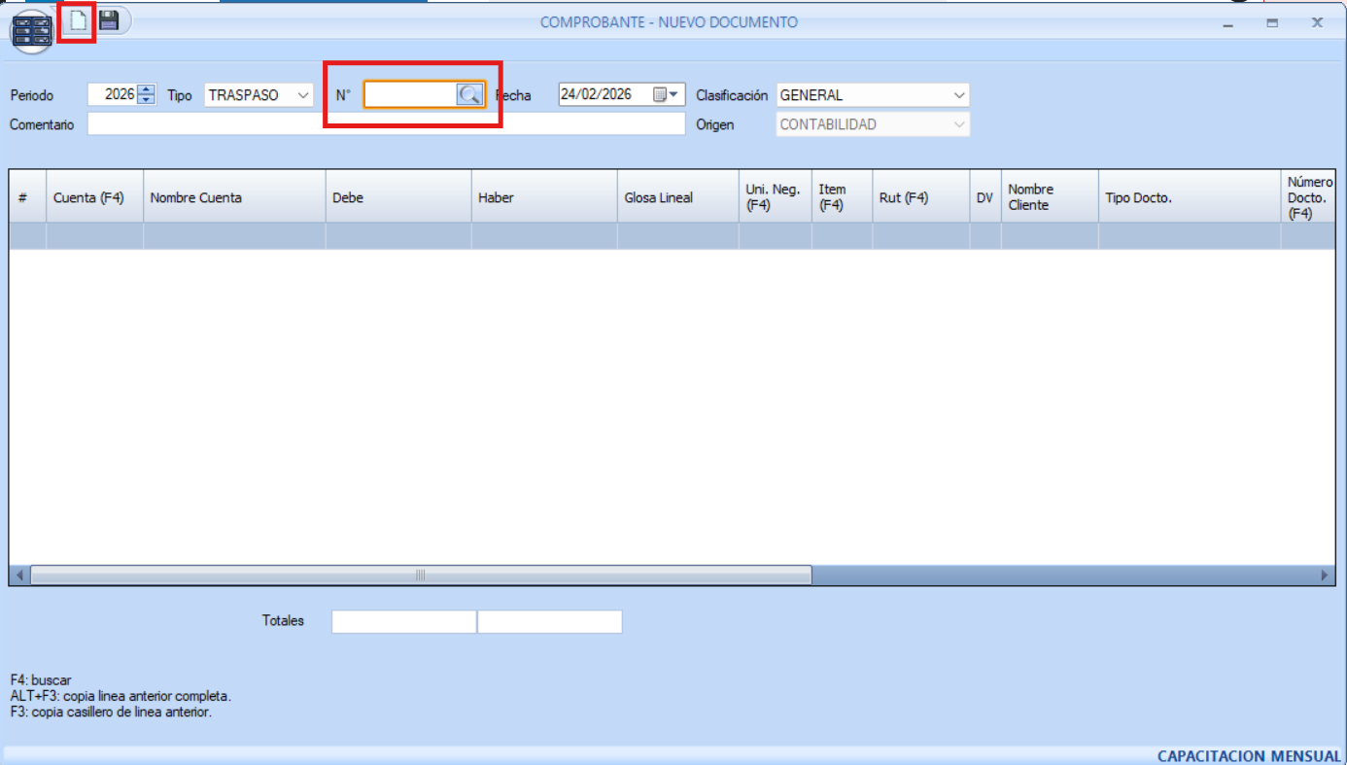Image resolution: width=1347 pixels, height=765 pixels.
Task: Decrease the Periodo year with down arrow
Action: click(x=147, y=99)
